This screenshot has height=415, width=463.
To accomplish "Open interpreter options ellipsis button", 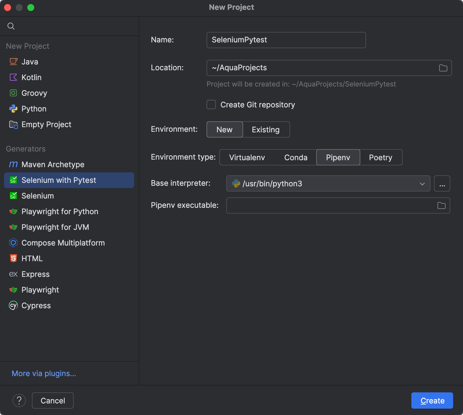I will coord(442,184).
